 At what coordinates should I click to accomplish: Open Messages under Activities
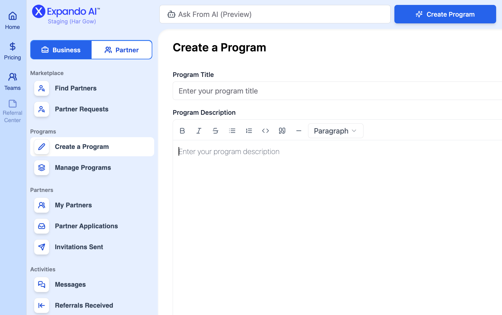click(x=92, y=285)
